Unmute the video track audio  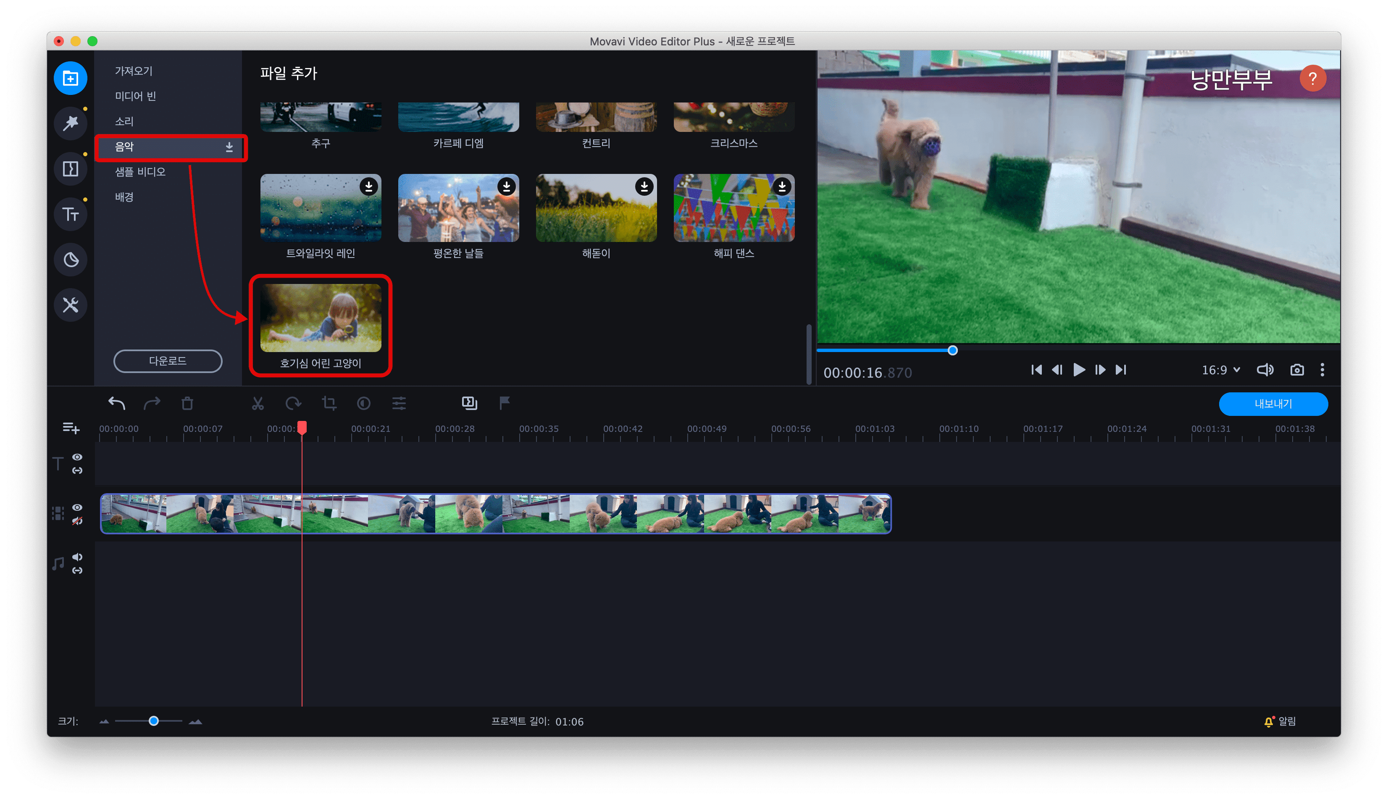coord(77,521)
